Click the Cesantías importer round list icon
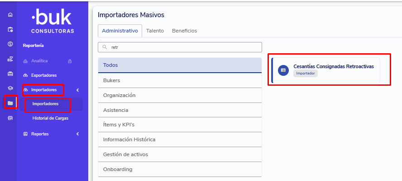Image resolution: width=402 pixels, height=181 pixels. click(x=283, y=70)
